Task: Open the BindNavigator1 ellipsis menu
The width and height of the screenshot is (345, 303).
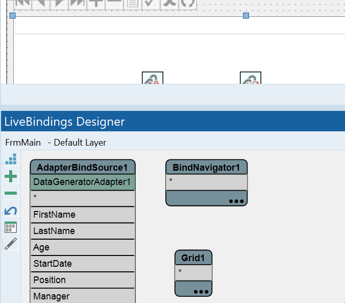Action: (x=236, y=201)
